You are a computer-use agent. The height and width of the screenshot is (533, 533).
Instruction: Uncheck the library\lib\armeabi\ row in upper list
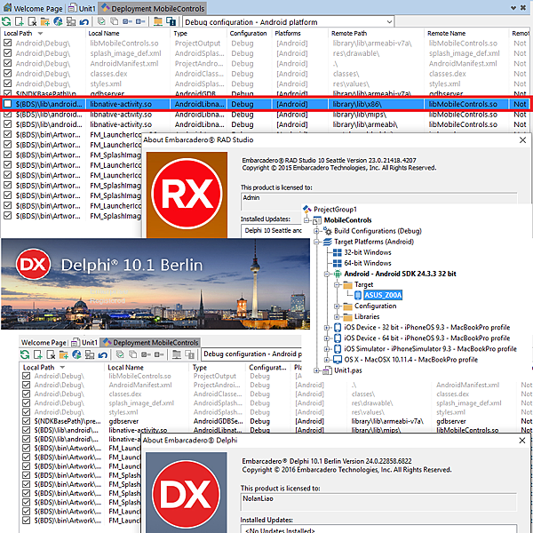(7, 124)
